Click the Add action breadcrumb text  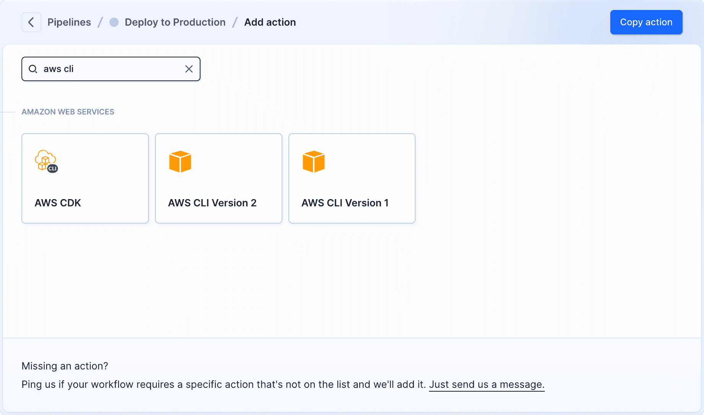coord(270,22)
